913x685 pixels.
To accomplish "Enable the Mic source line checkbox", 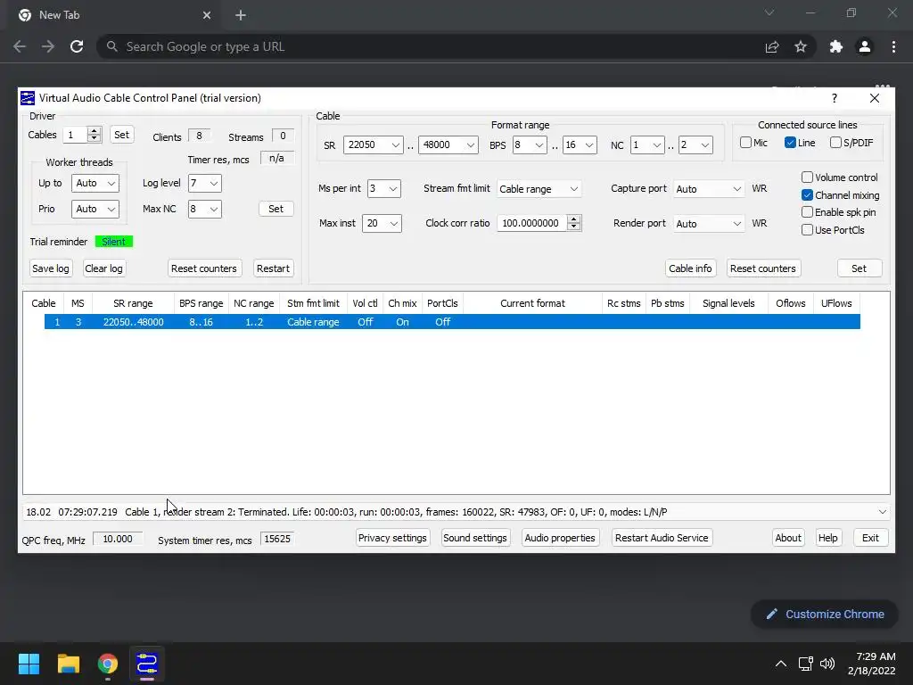I will [745, 142].
